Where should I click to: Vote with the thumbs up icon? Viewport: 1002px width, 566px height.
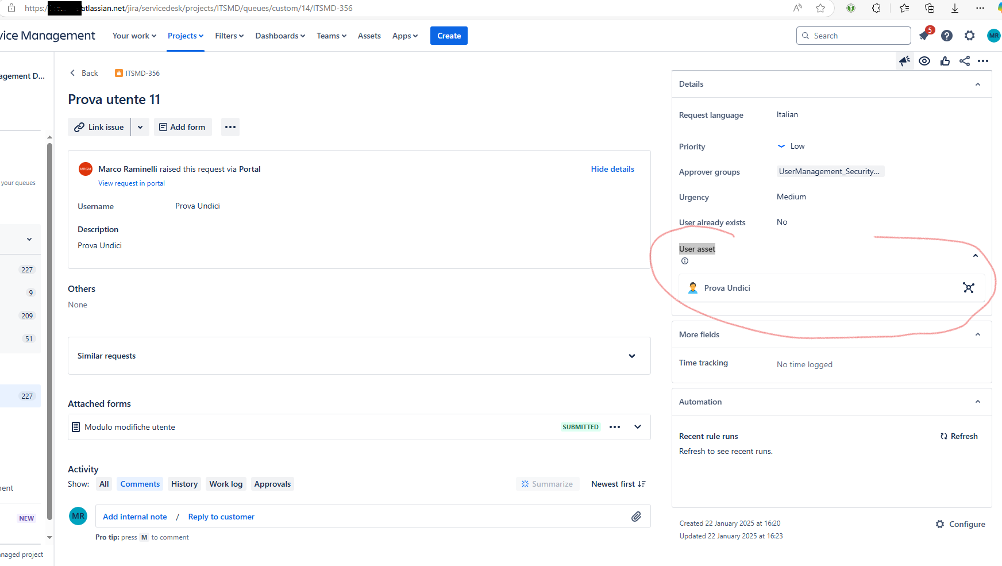pos(945,61)
